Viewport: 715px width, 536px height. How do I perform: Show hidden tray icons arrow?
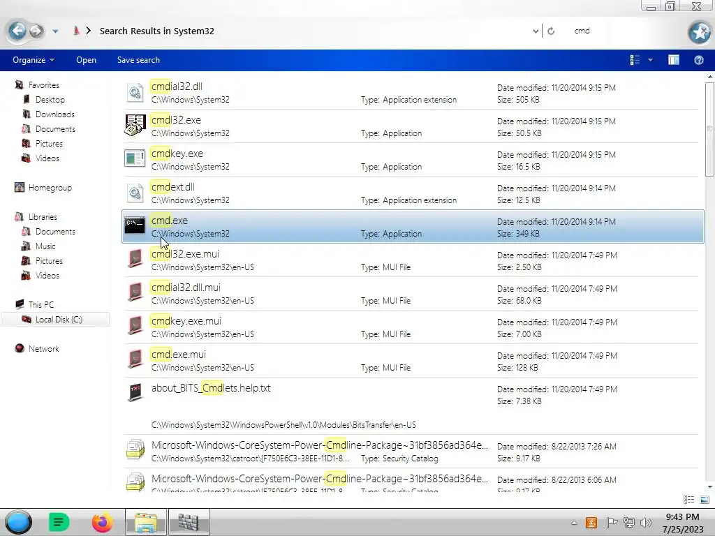574,523
